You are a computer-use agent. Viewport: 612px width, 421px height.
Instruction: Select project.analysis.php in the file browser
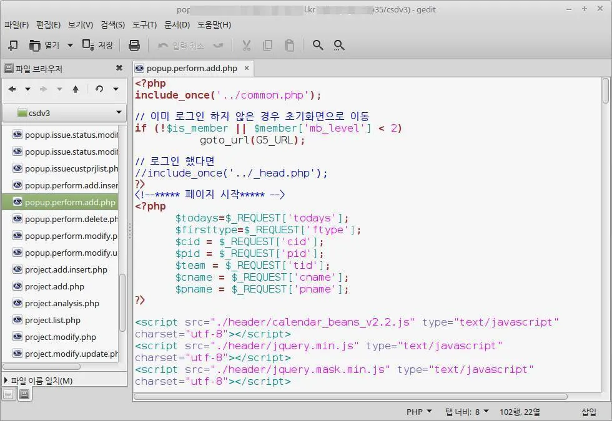coord(61,303)
